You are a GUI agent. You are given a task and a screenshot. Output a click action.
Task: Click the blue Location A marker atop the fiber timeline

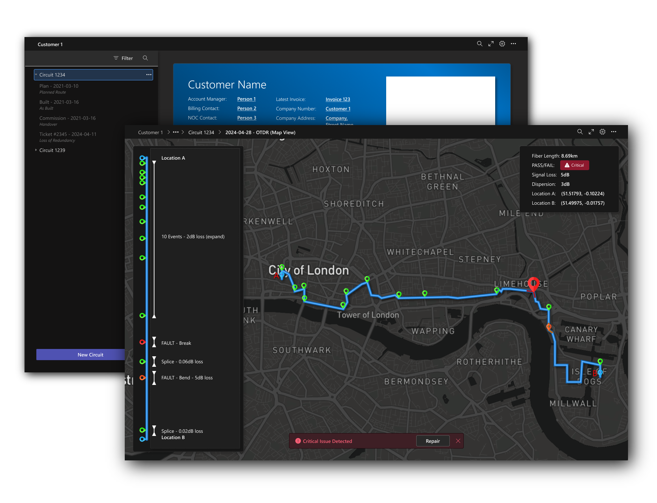(x=142, y=158)
